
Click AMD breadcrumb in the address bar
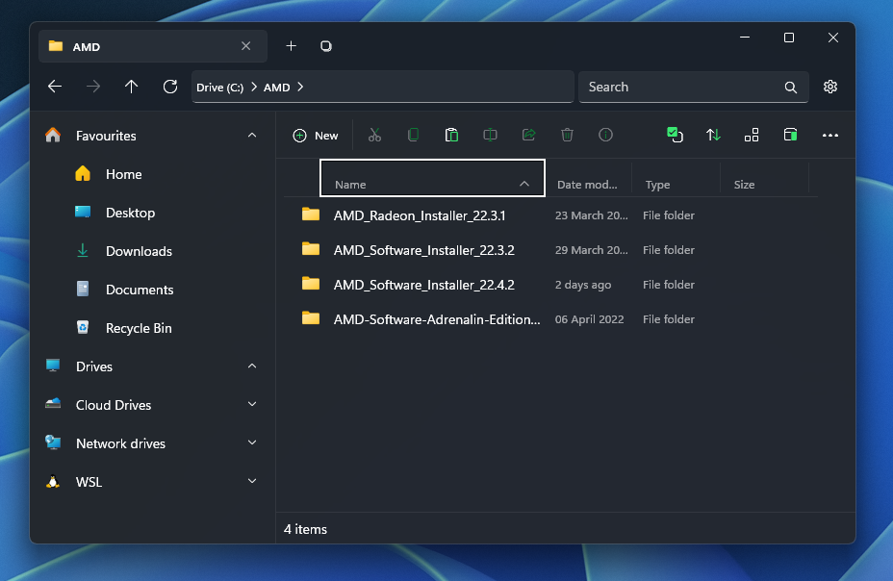click(x=277, y=88)
